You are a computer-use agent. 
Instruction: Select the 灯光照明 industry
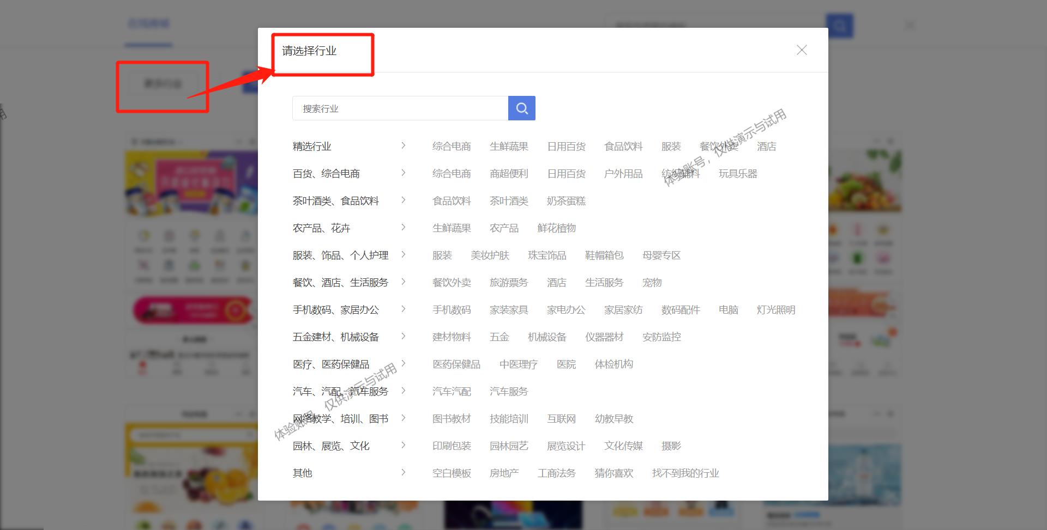pyautogui.click(x=775, y=309)
